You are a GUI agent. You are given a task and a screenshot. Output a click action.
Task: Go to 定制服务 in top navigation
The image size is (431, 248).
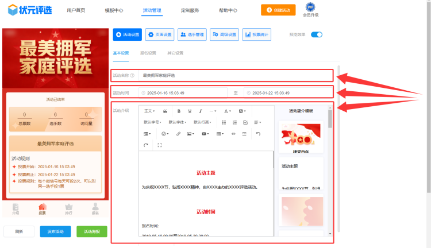point(190,10)
